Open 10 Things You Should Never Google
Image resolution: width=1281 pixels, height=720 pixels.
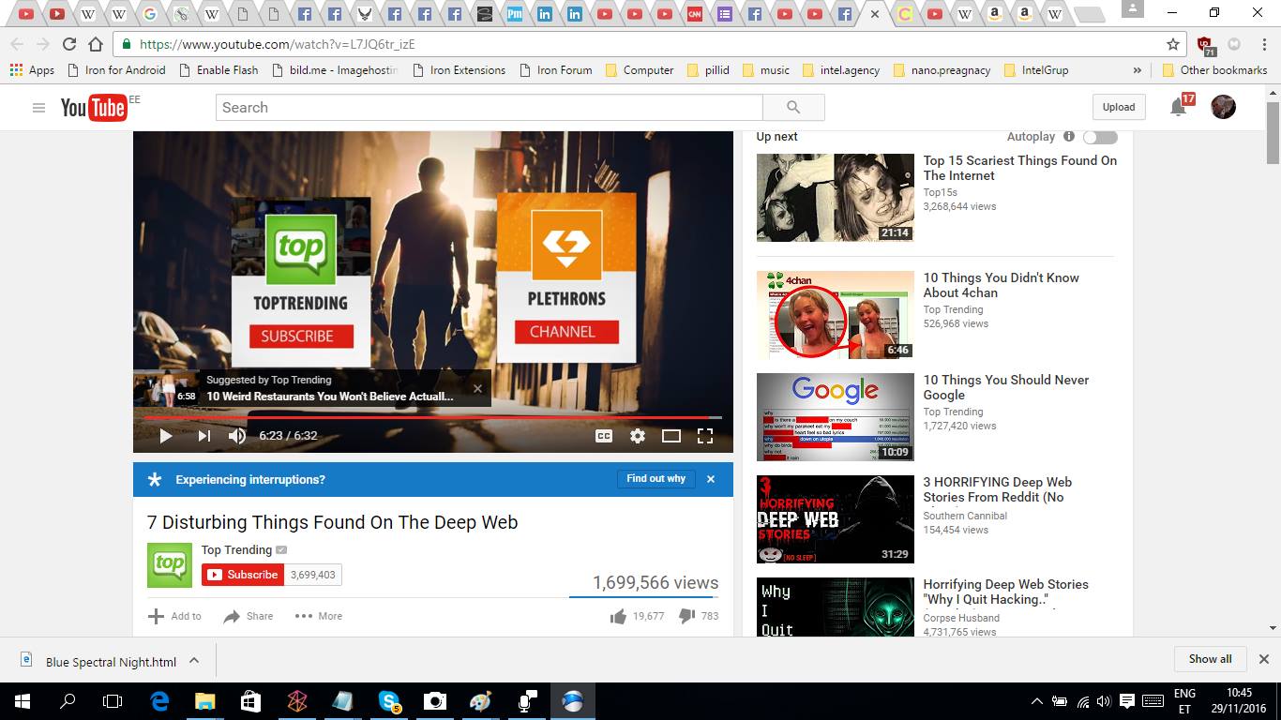[x=1006, y=387]
